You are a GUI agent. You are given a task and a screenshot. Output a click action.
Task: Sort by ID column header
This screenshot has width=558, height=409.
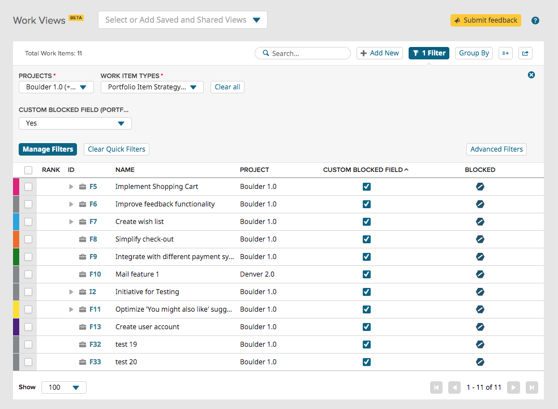click(71, 170)
